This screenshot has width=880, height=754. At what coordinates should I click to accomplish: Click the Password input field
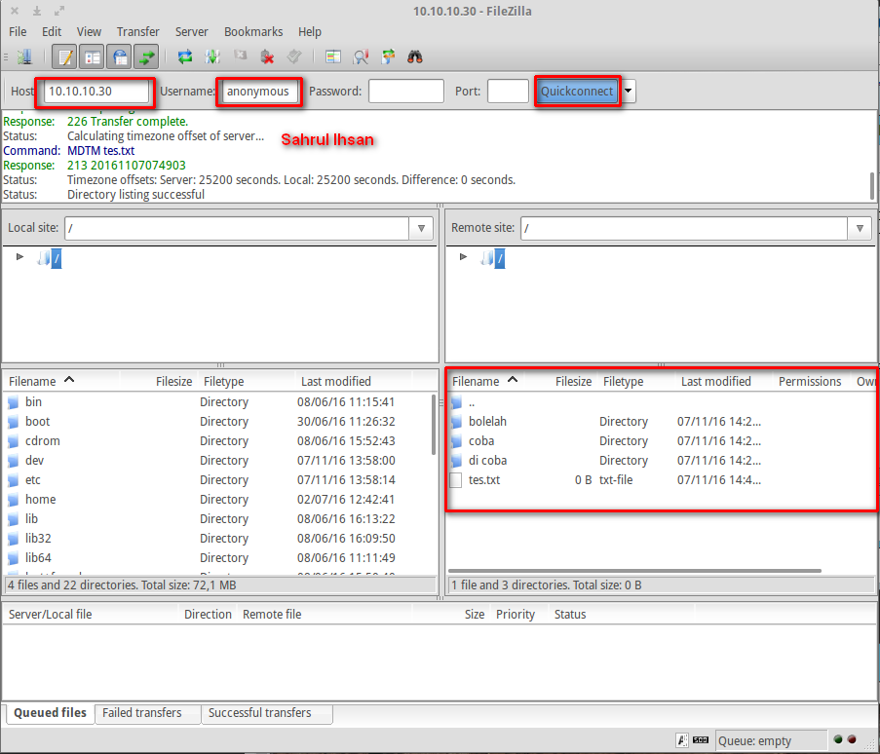tap(406, 92)
